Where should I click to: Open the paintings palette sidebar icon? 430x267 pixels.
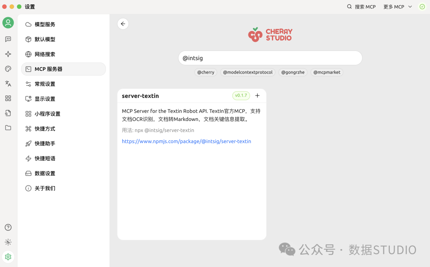(x=8, y=69)
